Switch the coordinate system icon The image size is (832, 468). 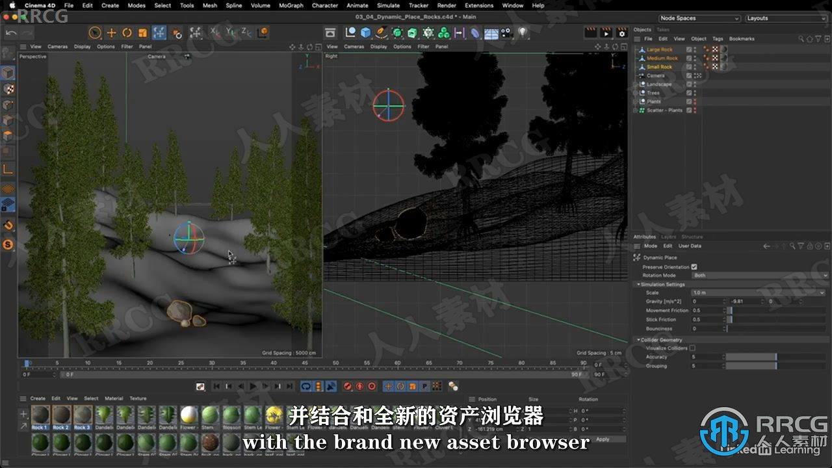point(263,32)
